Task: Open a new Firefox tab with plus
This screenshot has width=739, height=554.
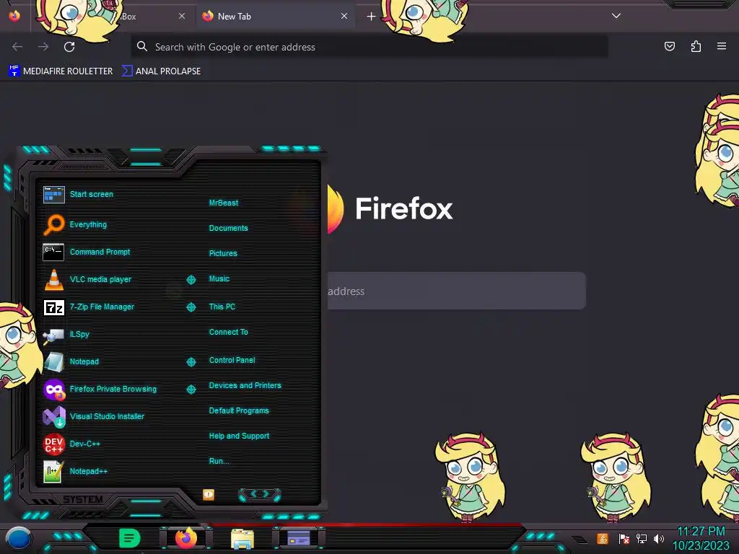Action: coord(372,17)
